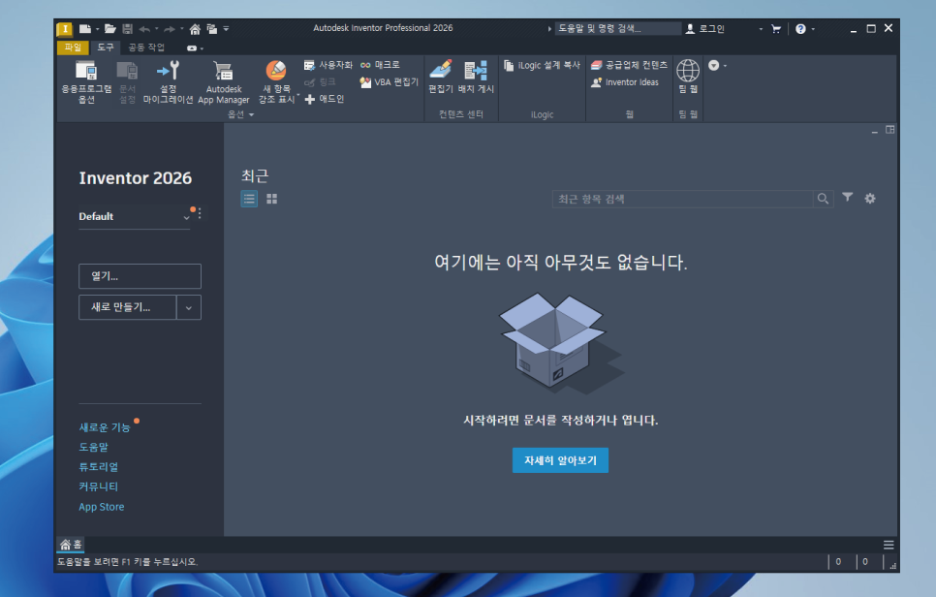Open the 매크로 command
Viewport: 936px width, 597px height.
(380, 65)
